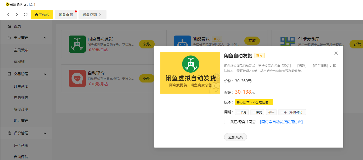Switch to the 闲鱼客服 tab
The image size is (363, 160).
(x=66, y=15)
